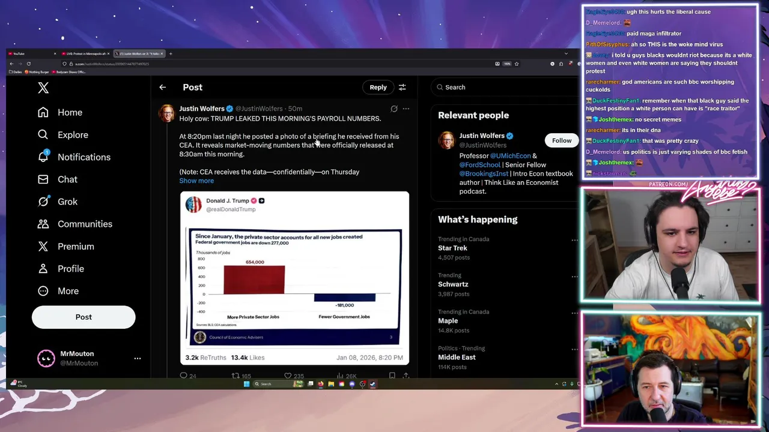Share the post with the share icon
Viewport: 769px width, 432px height.
[x=406, y=376]
